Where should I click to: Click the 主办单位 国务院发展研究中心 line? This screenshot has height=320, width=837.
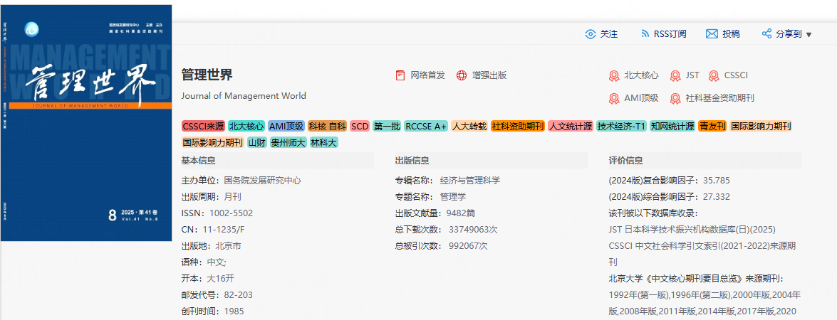pos(241,181)
